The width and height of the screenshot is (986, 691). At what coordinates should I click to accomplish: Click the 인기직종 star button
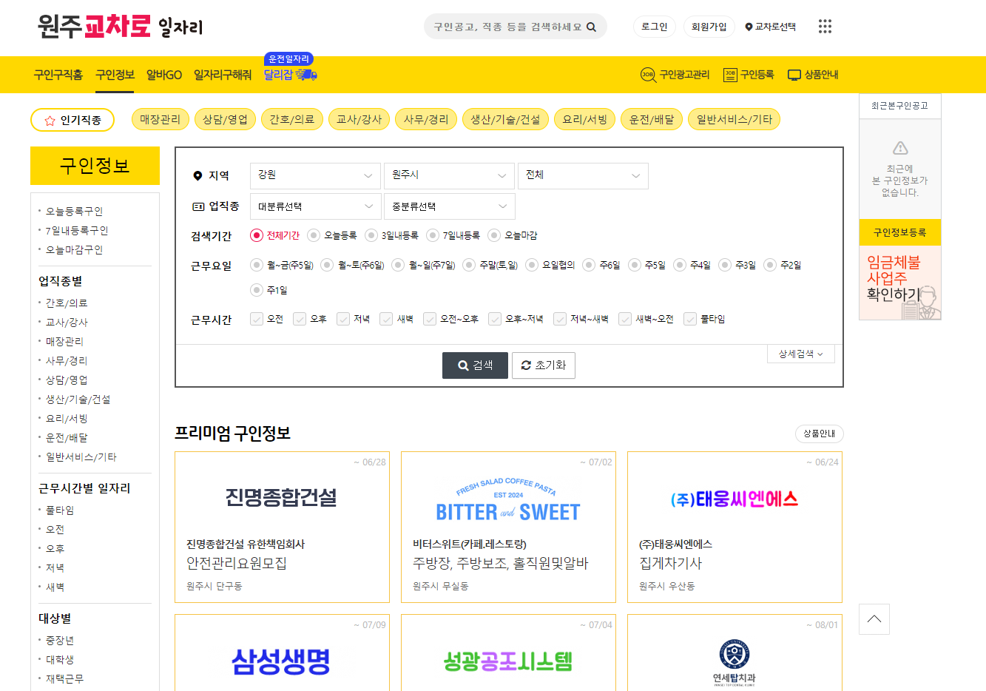tap(72, 120)
